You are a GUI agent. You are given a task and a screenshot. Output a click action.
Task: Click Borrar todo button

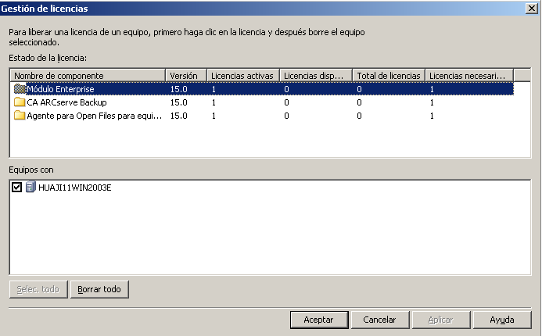99,289
